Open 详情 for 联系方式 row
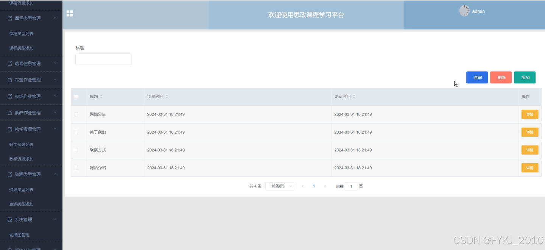The image size is (545, 250). point(530,150)
